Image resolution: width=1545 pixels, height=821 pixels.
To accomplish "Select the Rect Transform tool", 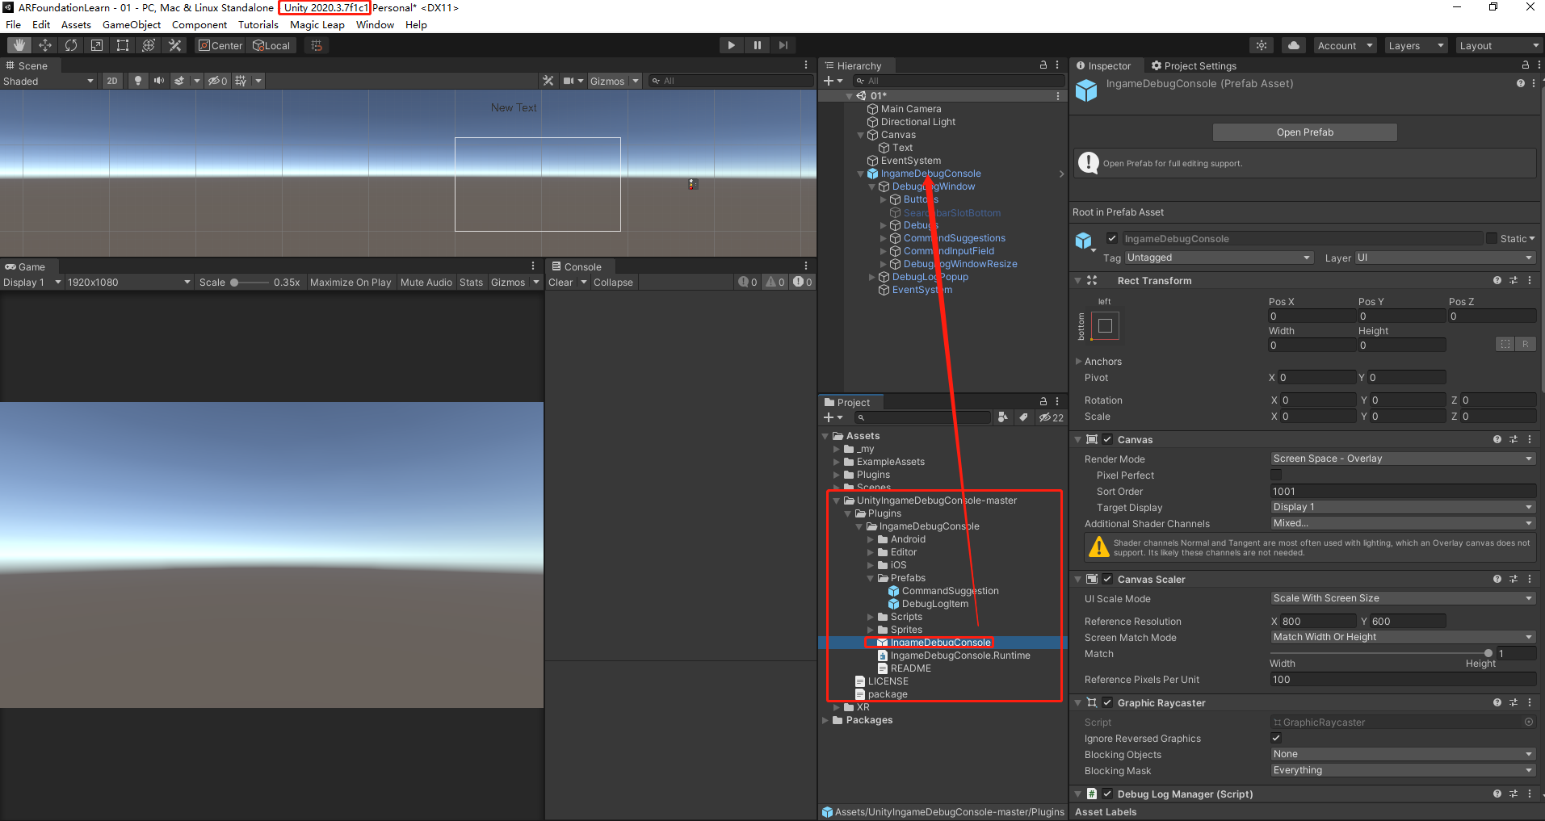I will coord(122,44).
